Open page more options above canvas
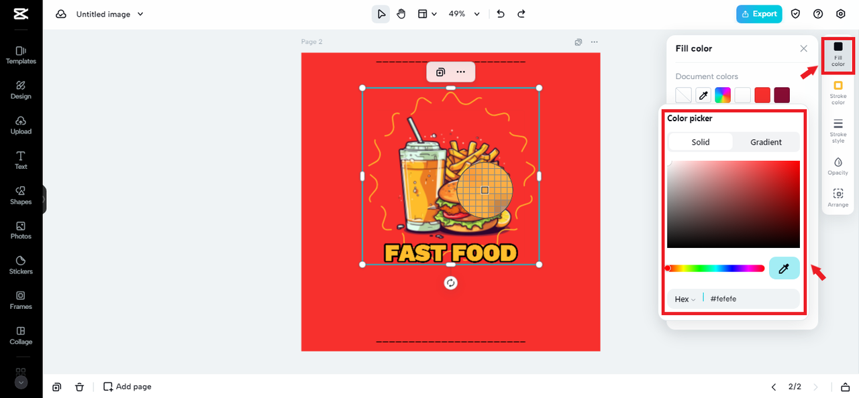This screenshot has height=398, width=859. (594, 42)
